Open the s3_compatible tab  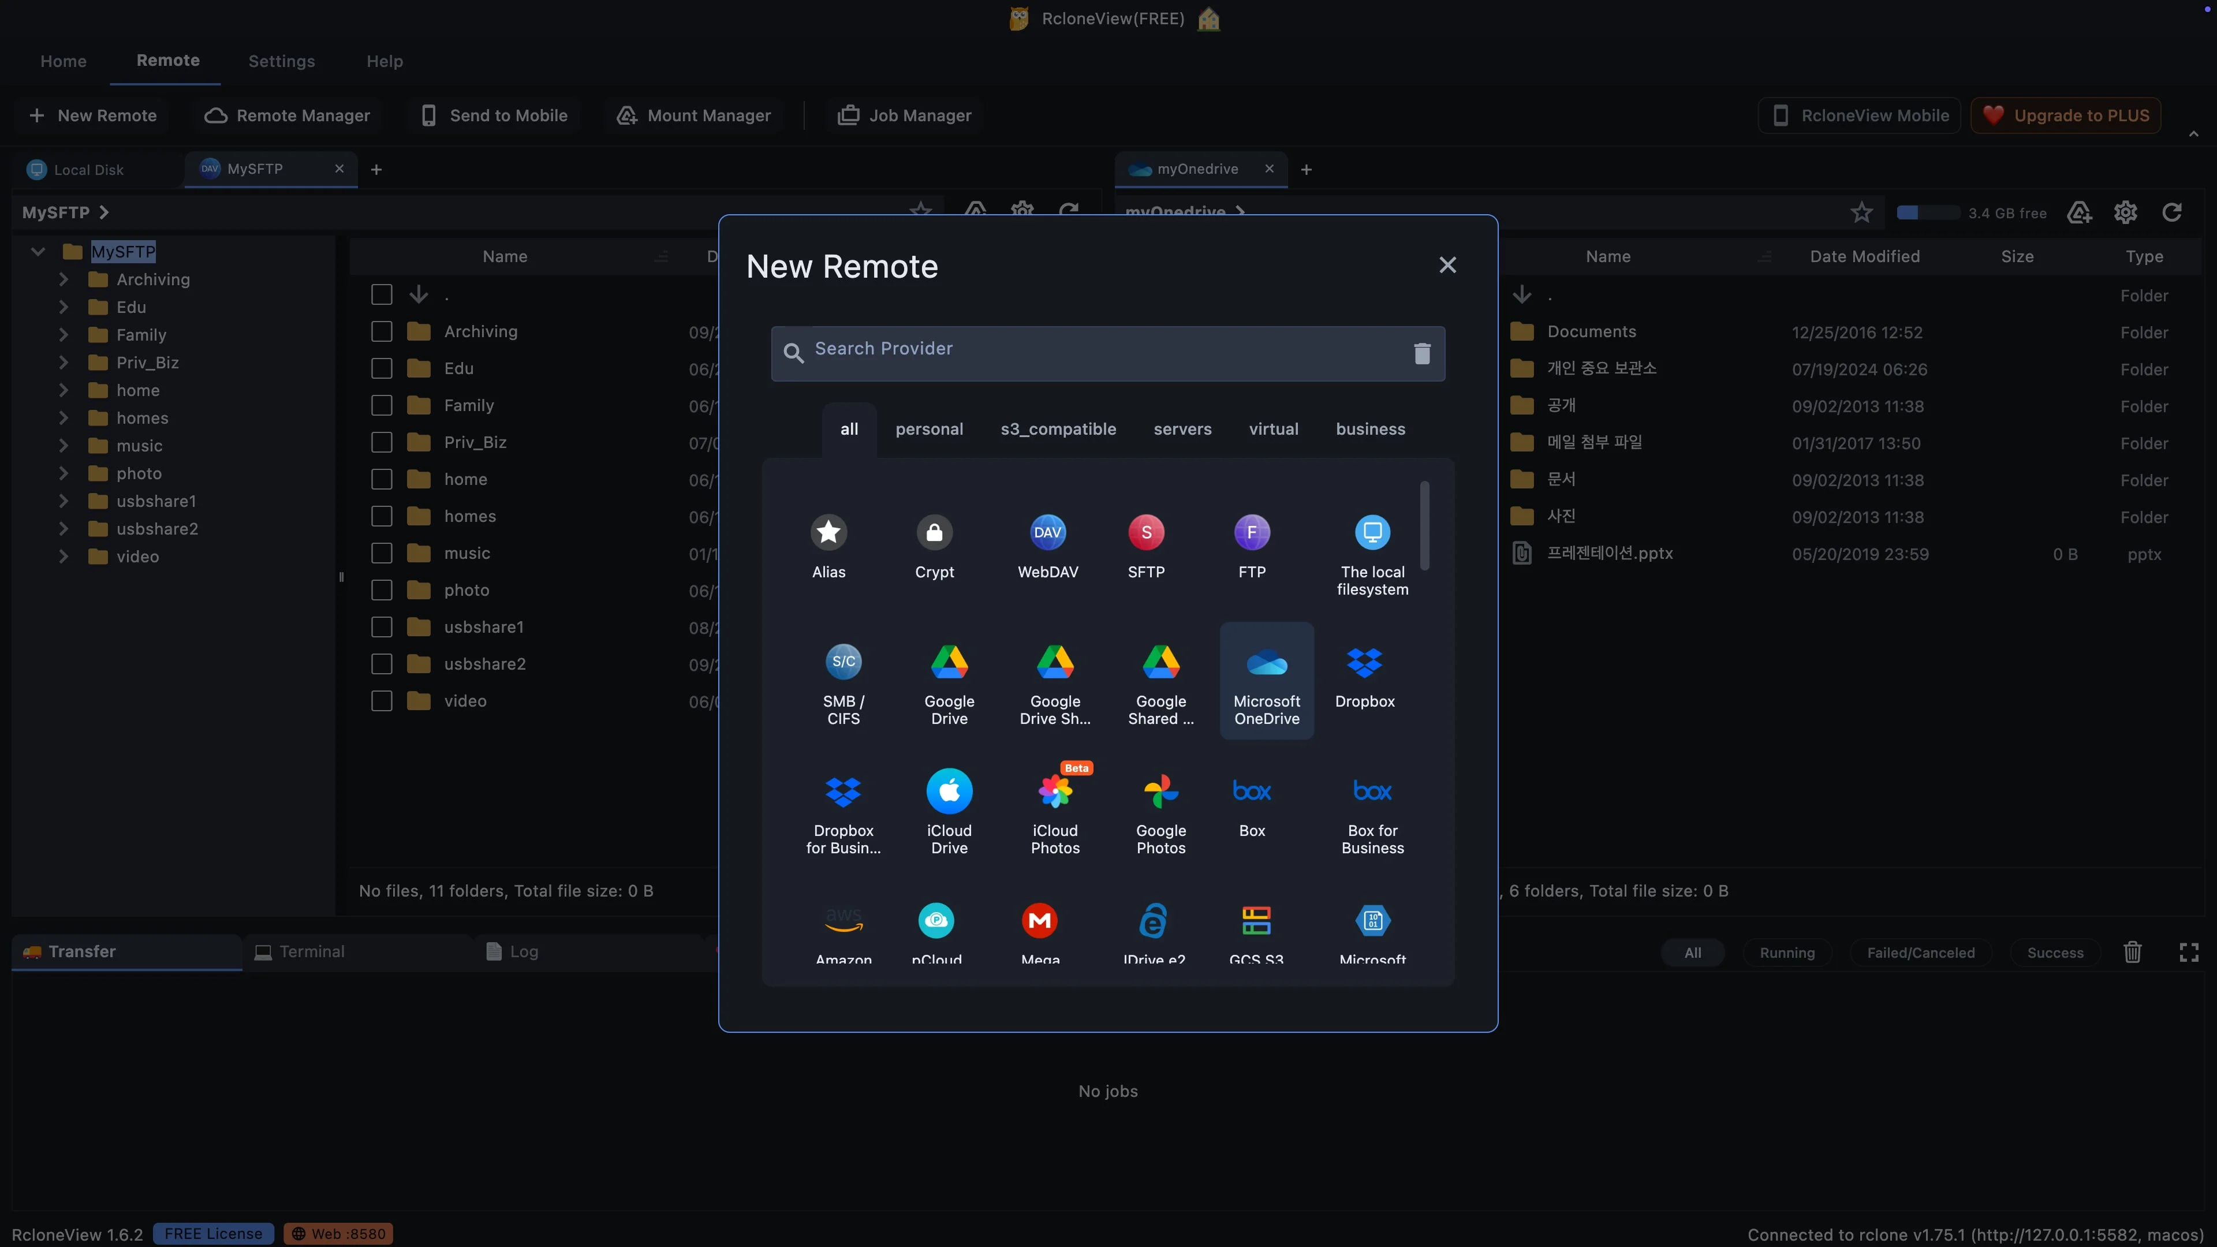pos(1058,430)
